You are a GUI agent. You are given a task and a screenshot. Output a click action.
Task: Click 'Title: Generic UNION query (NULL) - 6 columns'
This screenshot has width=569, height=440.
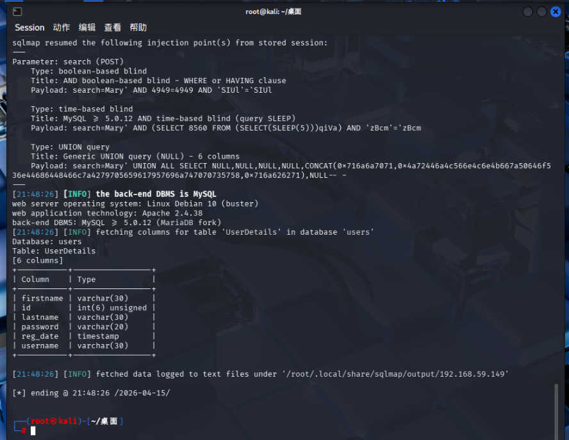135,156
